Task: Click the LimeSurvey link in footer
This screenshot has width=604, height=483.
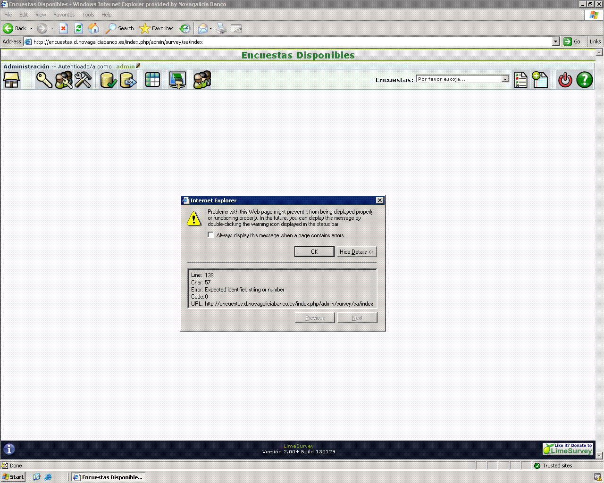Action: [x=299, y=446]
